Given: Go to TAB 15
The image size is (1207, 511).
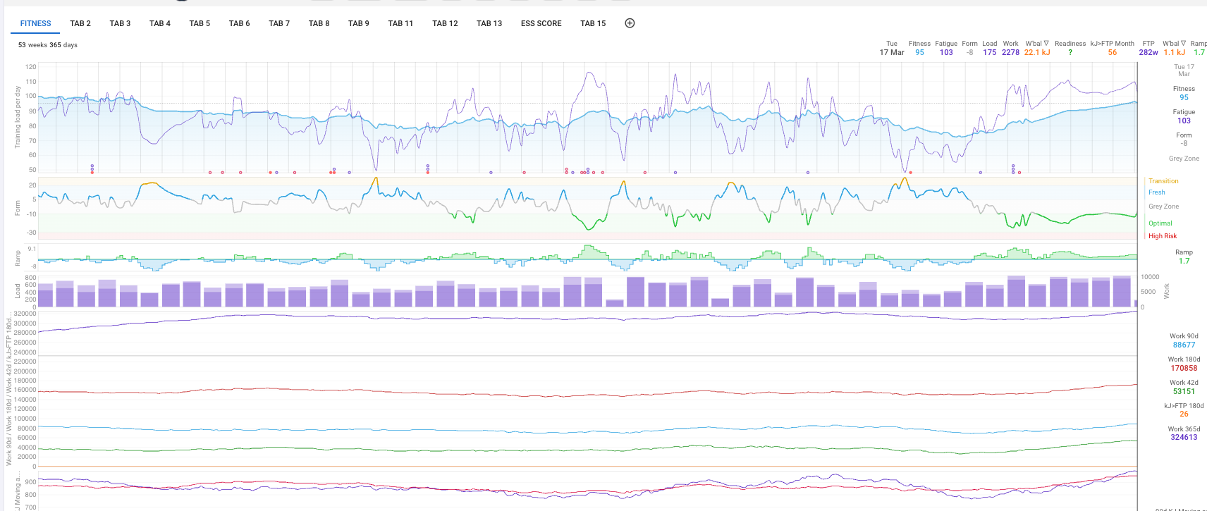Looking at the screenshot, I should coord(593,23).
